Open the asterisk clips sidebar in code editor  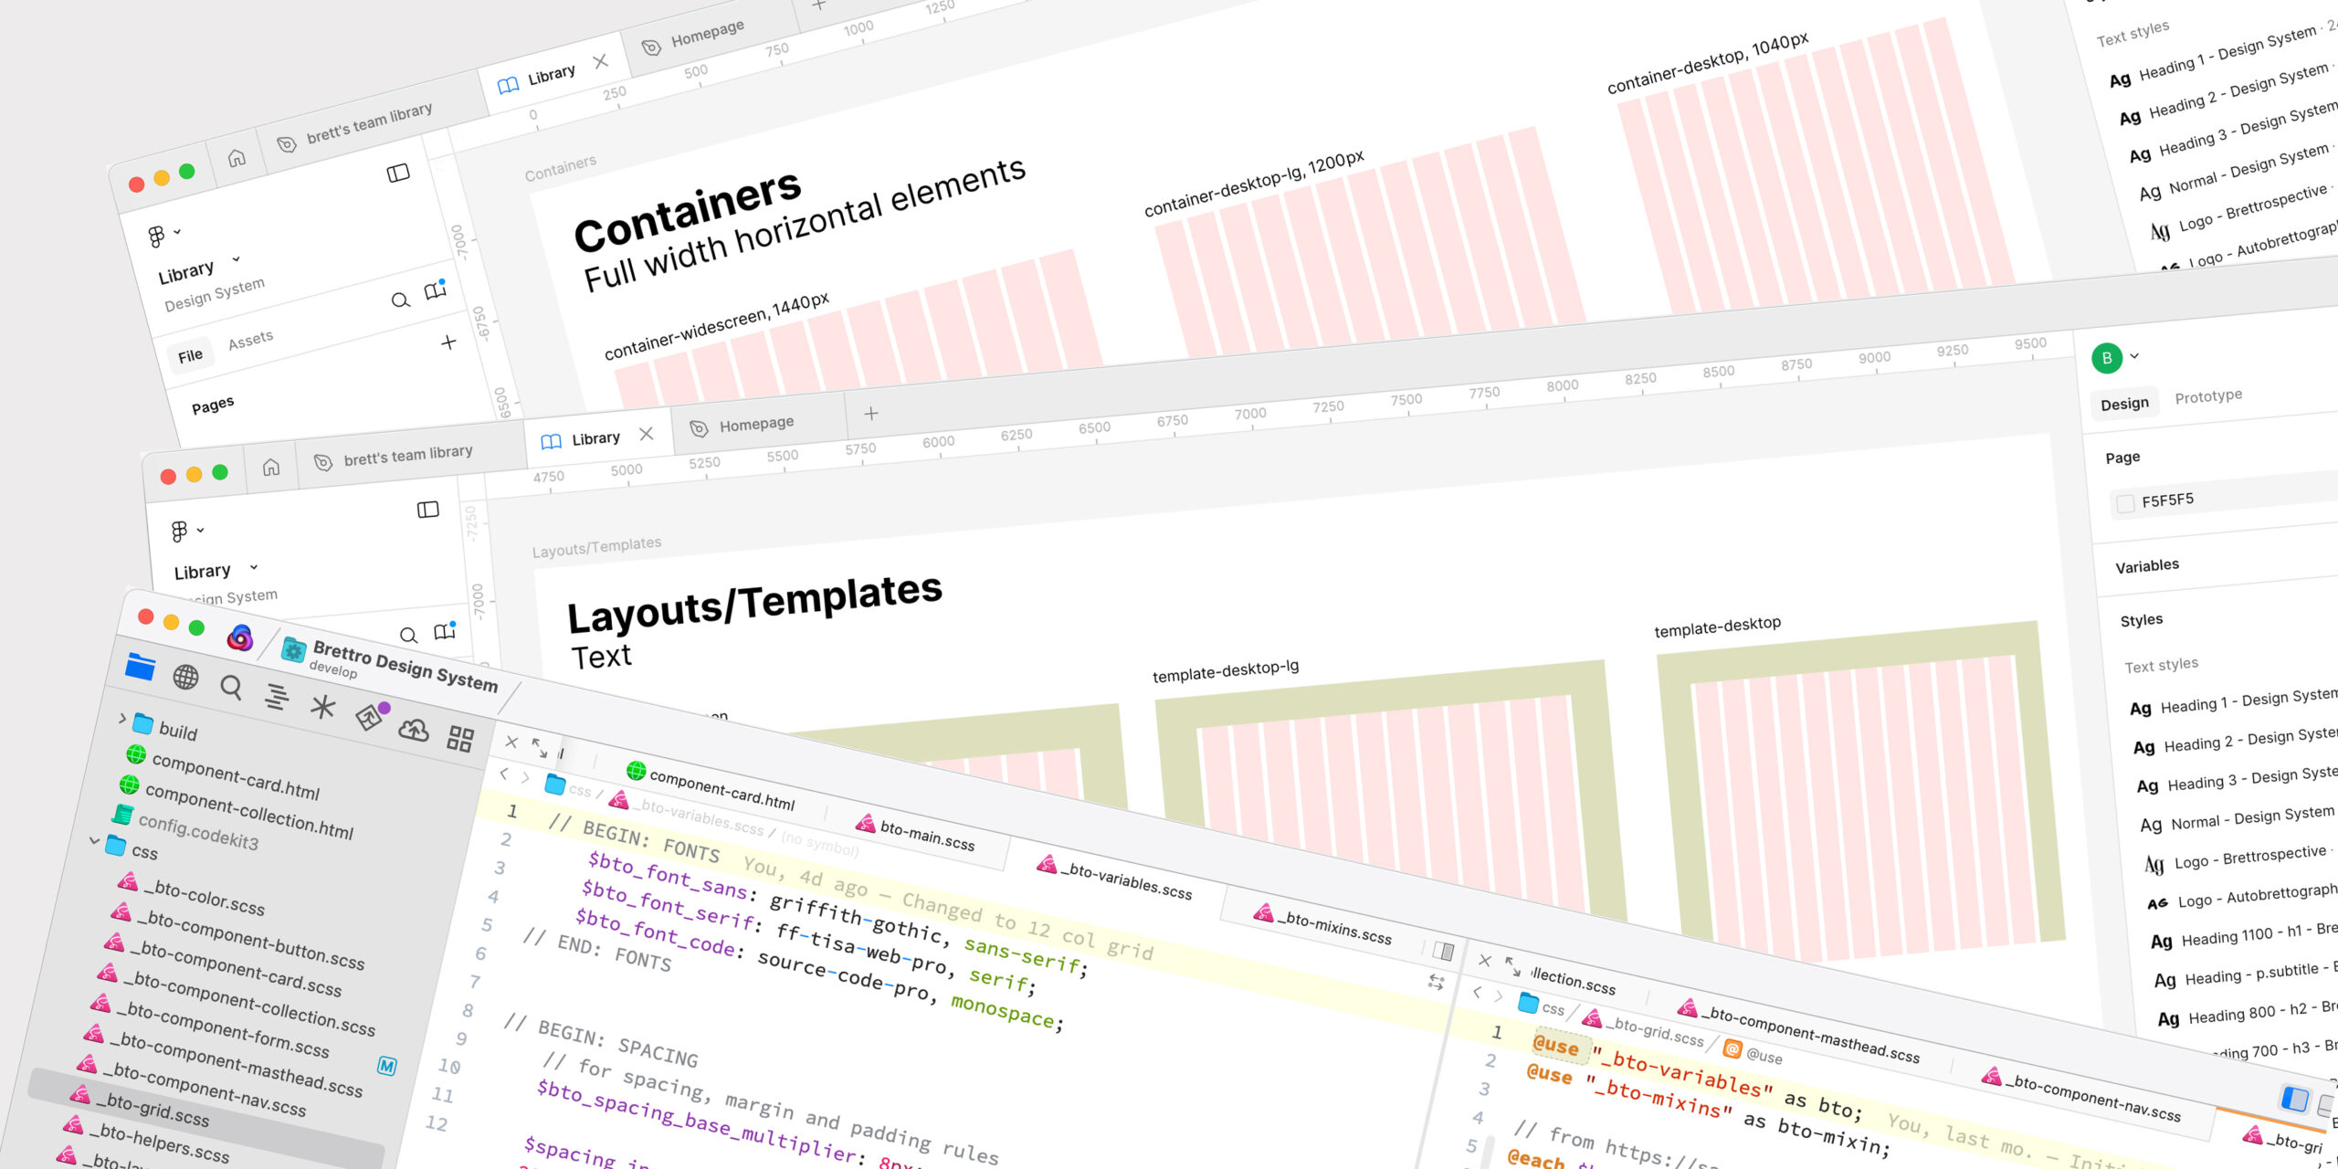pyautogui.click(x=322, y=707)
